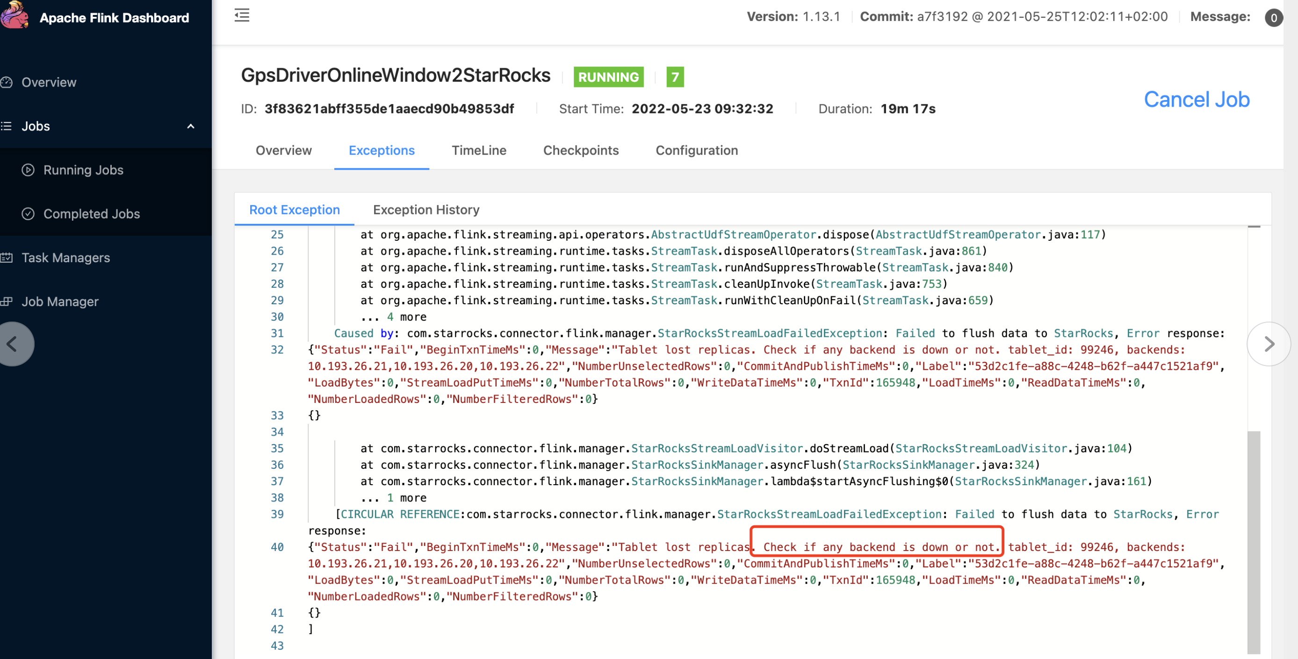
Task: Click the Root Exception tab
Action: coord(294,209)
